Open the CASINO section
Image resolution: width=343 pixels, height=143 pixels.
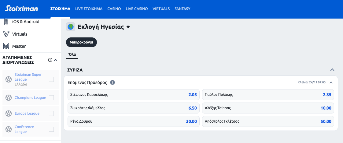click(x=114, y=9)
